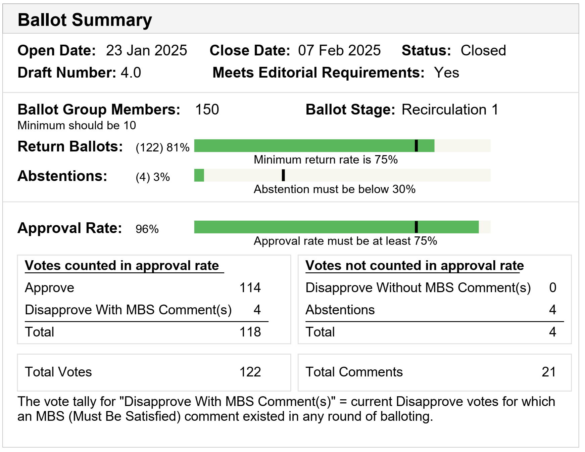Click the Close Date value 07 Feb 2025
Image resolution: width=585 pixels, height=452 pixels.
(339, 51)
